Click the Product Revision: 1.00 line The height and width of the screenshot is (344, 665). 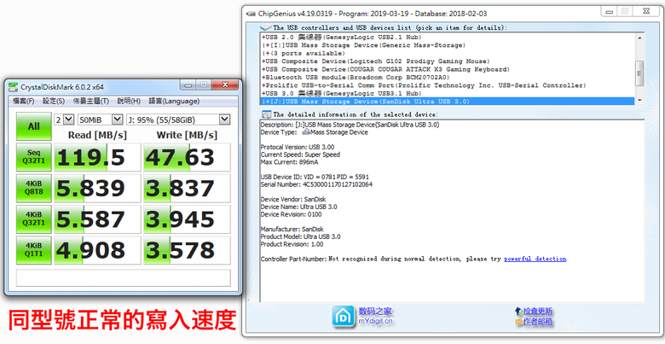coord(292,244)
